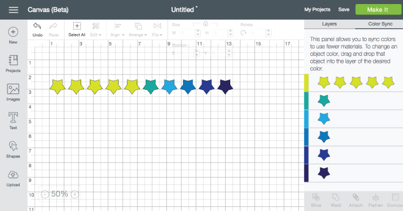The image size is (403, 211).
Task: Open the Edit dropdown
Action: pyautogui.click(x=96, y=29)
